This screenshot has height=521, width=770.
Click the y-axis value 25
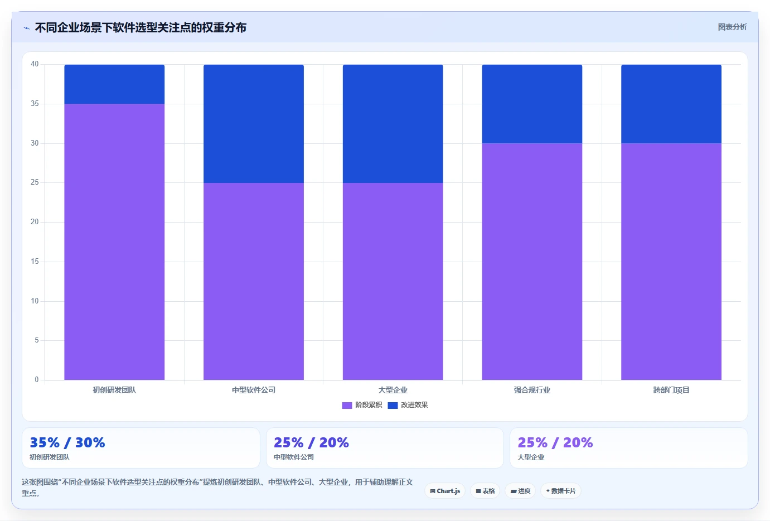(35, 182)
